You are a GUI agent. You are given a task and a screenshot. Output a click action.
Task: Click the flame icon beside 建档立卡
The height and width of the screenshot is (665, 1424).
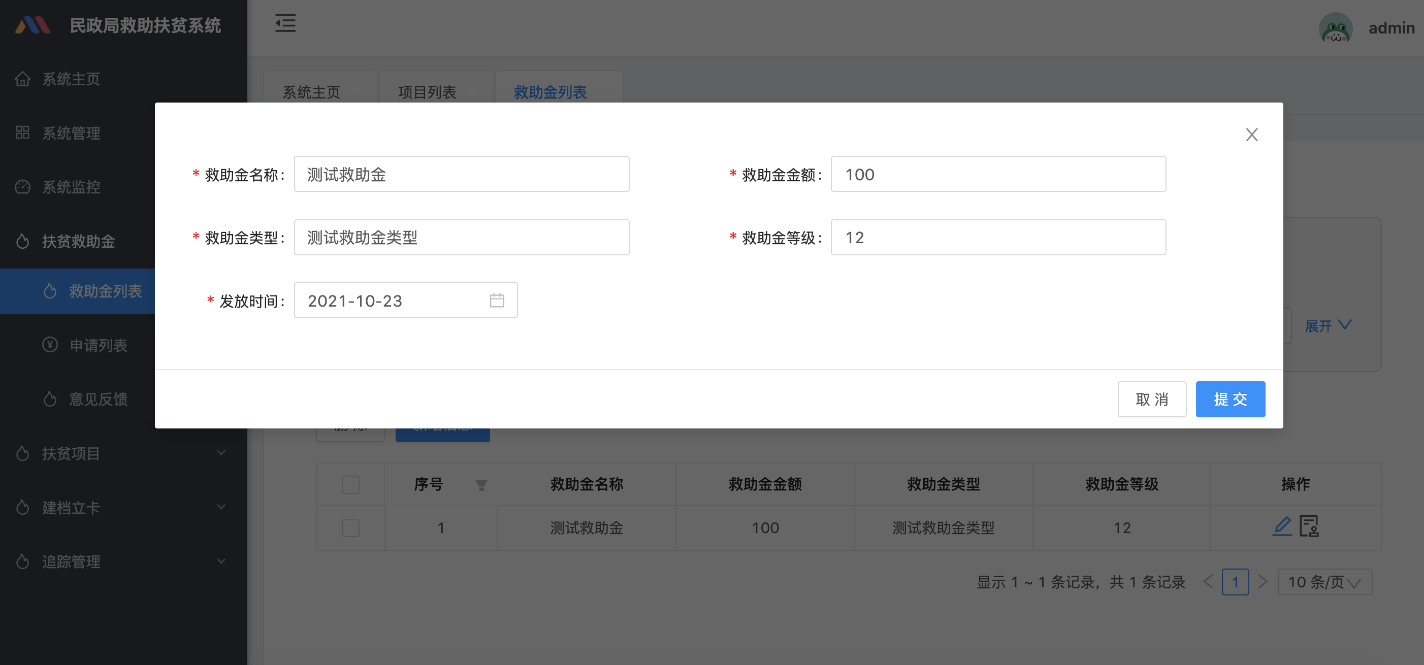tap(22, 508)
